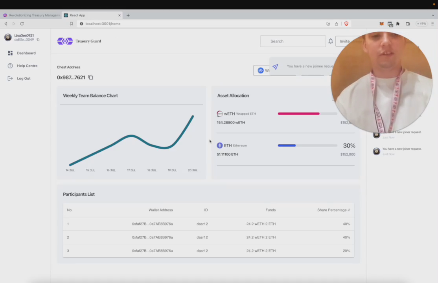Click Log Out in the sidebar

pos(19,79)
